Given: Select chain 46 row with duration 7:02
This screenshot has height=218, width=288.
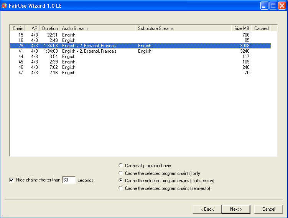Looking at the screenshot, I should [x=140, y=67].
